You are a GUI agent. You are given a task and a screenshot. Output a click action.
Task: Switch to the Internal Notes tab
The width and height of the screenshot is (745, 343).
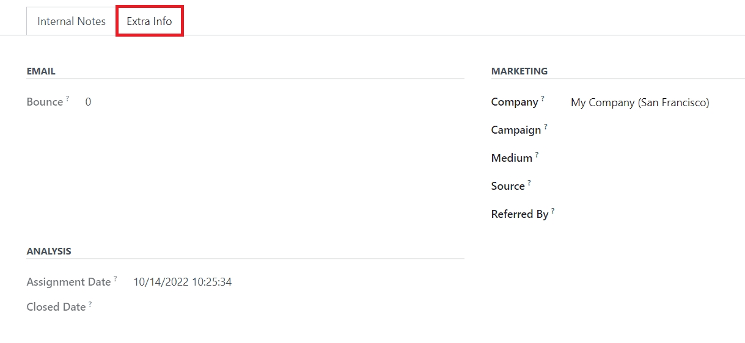[x=72, y=21]
